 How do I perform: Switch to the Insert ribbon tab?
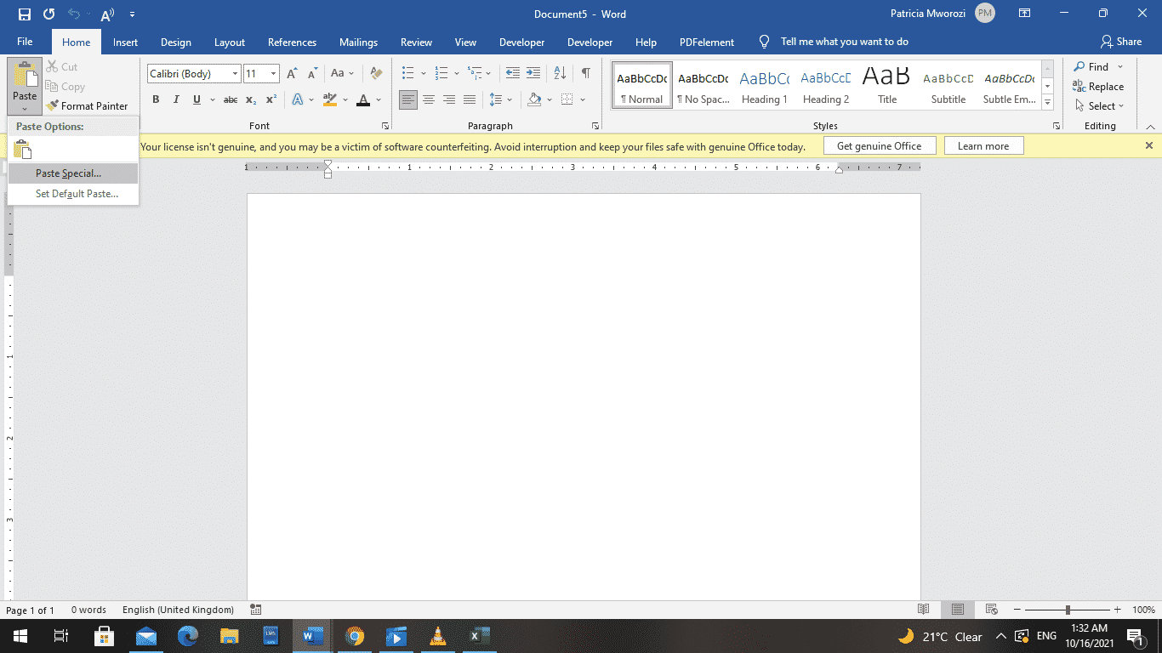point(125,42)
